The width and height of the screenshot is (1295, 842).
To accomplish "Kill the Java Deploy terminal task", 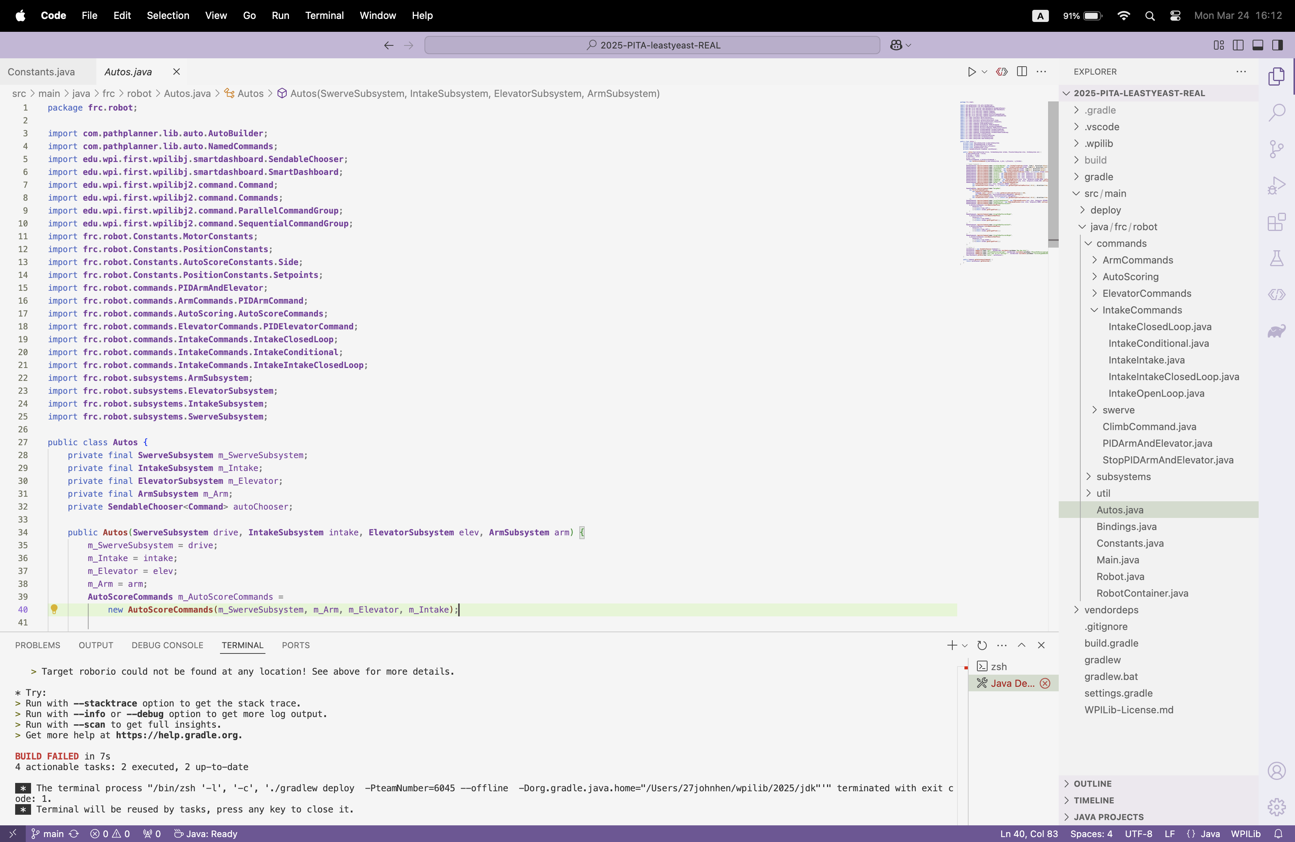I will tap(1045, 683).
